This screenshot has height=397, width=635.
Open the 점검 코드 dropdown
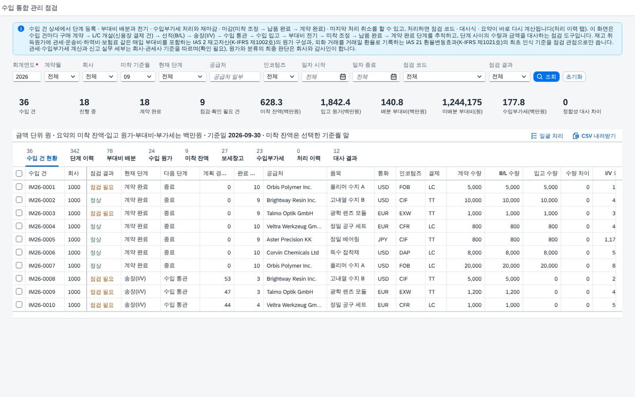point(444,77)
